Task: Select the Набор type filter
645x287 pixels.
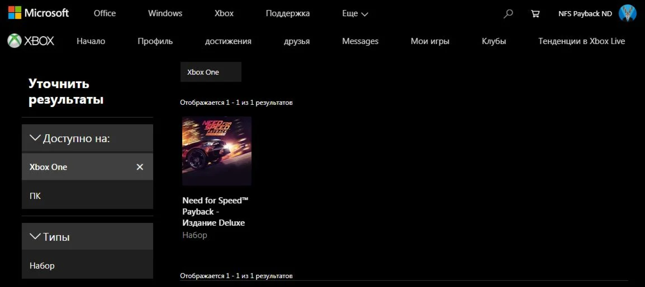Action: pos(87,265)
